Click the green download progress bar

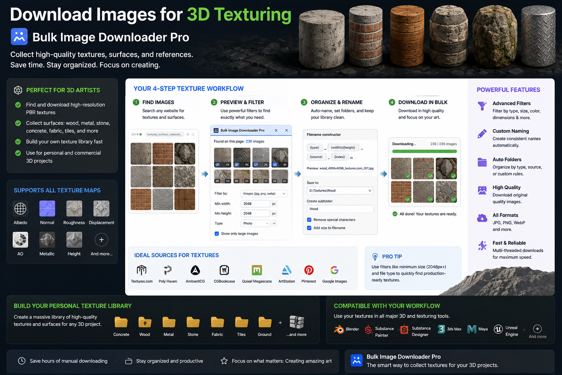[x=424, y=151]
